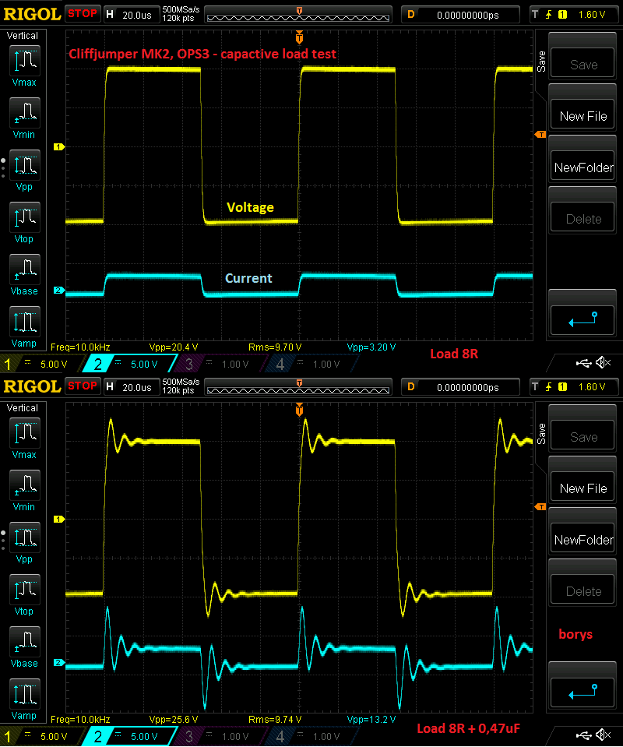
Task: Click the STOP run state in the Load 8R capture
Action: click(83, 14)
